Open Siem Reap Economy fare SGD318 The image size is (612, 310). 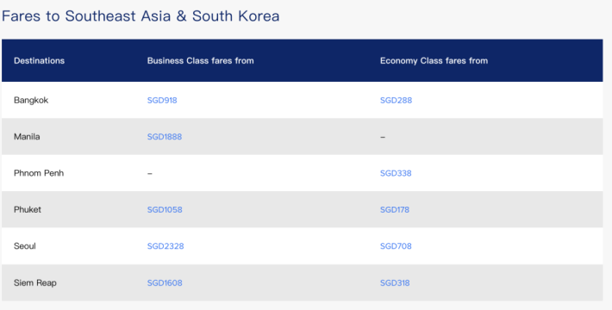pyautogui.click(x=395, y=282)
